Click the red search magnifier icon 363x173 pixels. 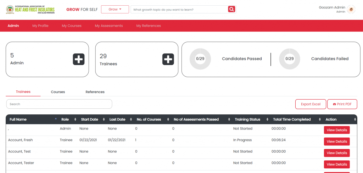pos(231,9)
